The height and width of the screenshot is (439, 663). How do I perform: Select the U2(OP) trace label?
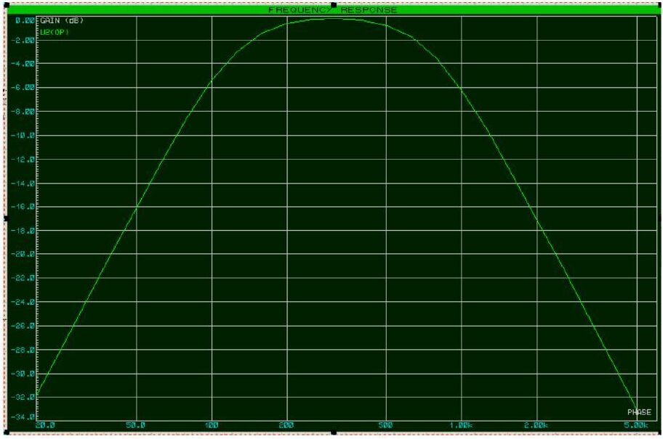(55, 32)
